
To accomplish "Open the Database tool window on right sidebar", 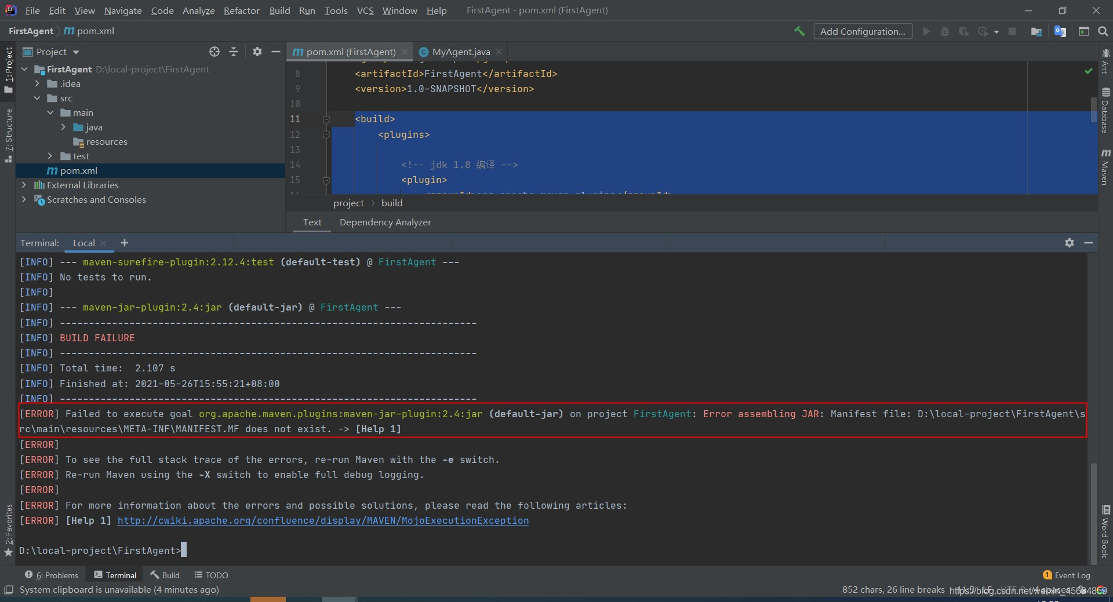I will 1105,110.
